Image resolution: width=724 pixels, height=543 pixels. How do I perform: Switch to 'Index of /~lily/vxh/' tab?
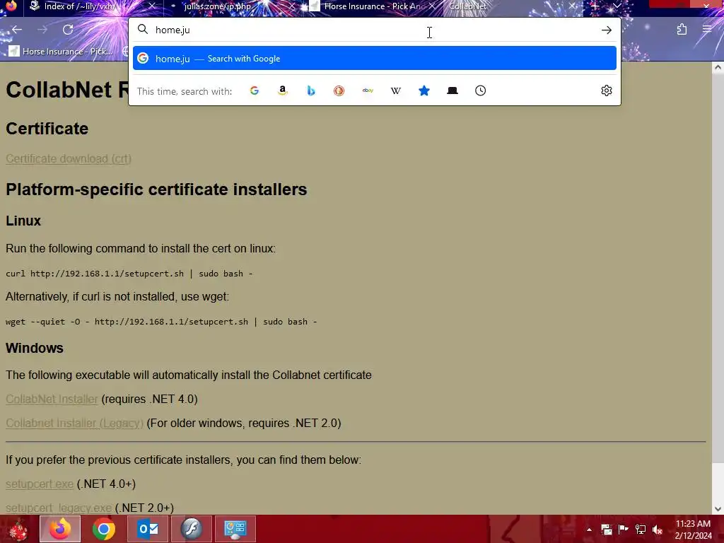click(79, 6)
